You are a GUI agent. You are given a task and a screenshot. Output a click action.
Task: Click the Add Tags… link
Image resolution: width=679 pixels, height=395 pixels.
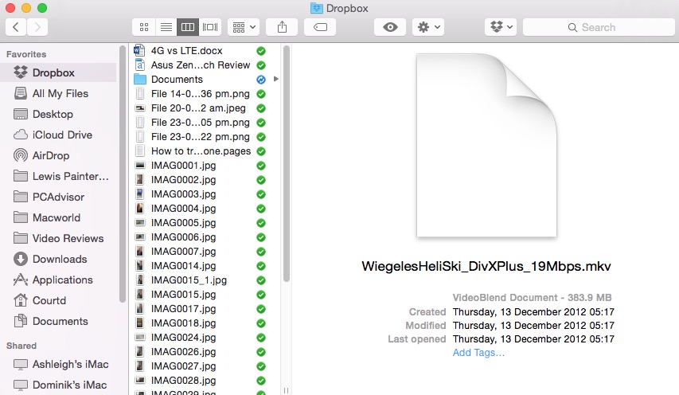click(478, 353)
